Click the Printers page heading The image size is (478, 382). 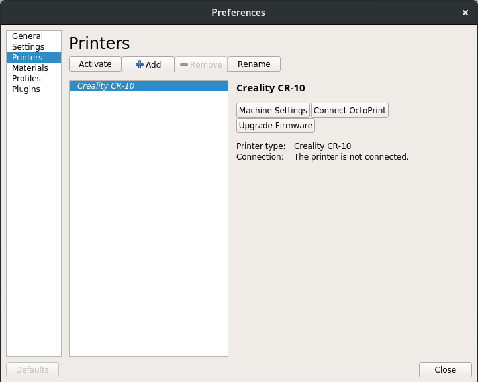pyautogui.click(x=99, y=43)
